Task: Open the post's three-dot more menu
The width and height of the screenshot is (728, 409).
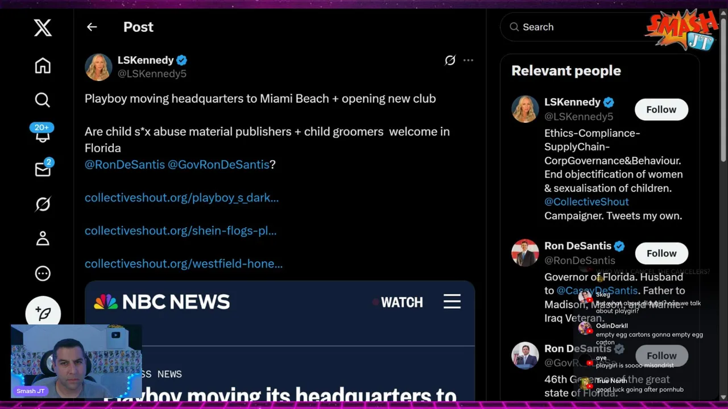Action: coord(468,60)
